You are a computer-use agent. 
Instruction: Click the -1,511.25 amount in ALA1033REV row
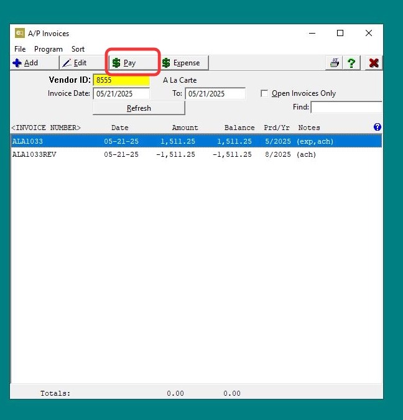pyautogui.click(x=175, y=154)
